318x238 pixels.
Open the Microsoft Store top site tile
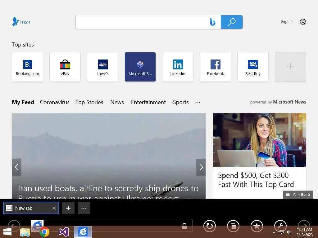tap(140, 67)
